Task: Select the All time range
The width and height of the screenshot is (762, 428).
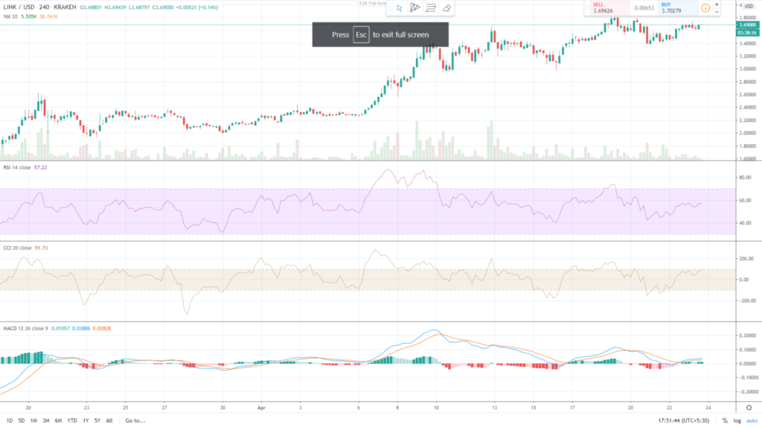Action: click(x=109, y=420)
